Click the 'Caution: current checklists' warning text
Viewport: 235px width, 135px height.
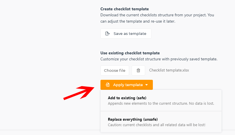click(157, 125)
